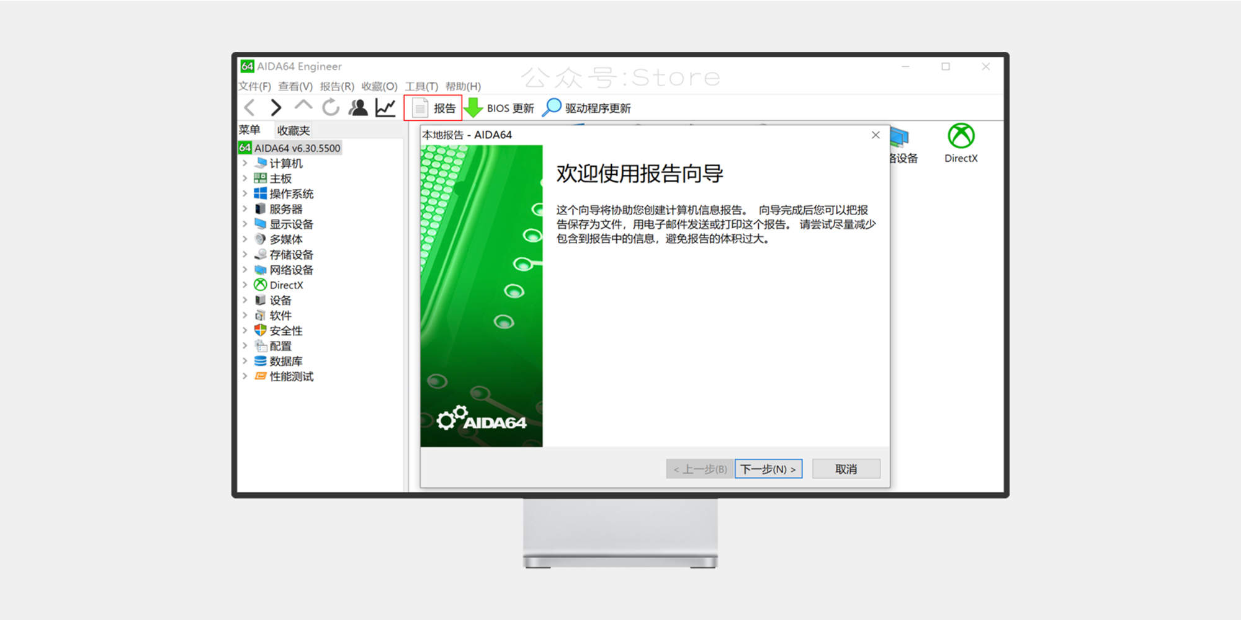Close the 本地报告 wizard dialog
Screen dimensions: 1241x620
coord(876,135)
